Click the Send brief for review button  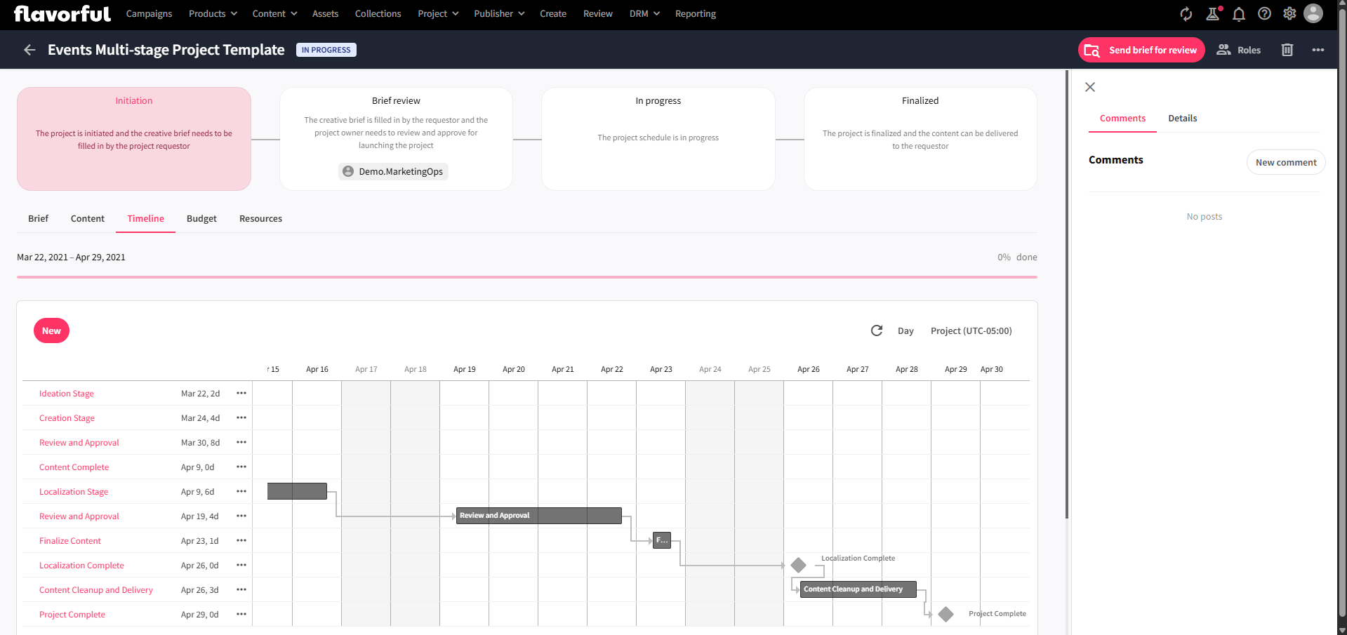click(x=1141, y=49)
